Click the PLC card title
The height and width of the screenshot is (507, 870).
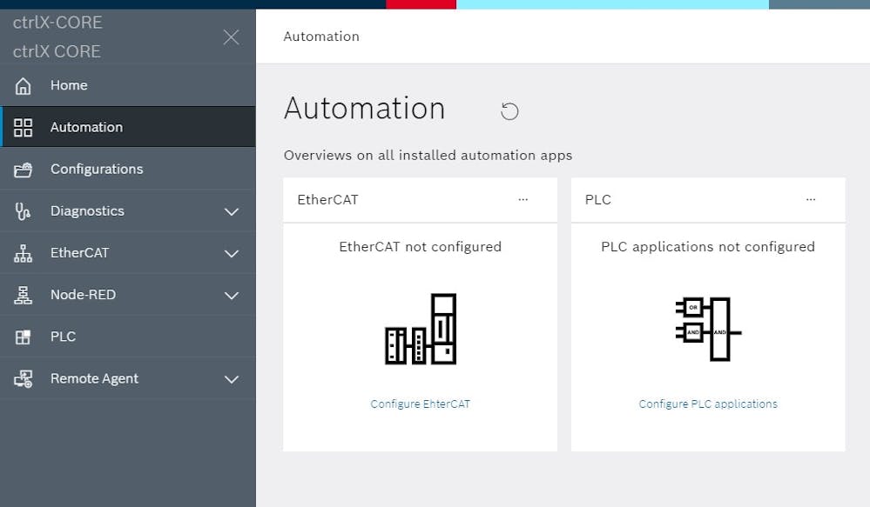pos(598,199)
